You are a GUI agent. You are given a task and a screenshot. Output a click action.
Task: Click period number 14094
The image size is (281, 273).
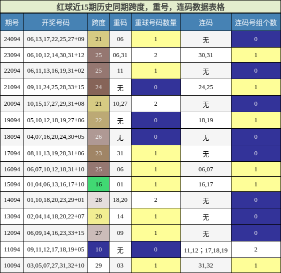coord(12,200)
